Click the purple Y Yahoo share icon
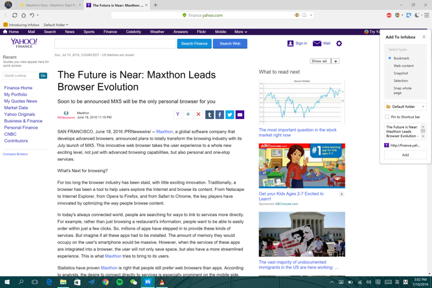 click(x=177, y=115)
